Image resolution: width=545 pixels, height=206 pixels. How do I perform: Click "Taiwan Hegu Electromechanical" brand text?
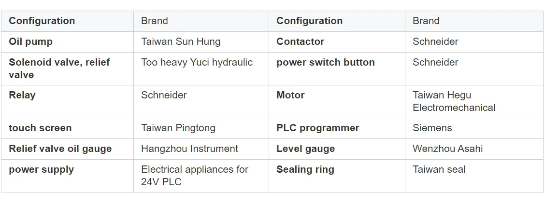coord(454,101)
